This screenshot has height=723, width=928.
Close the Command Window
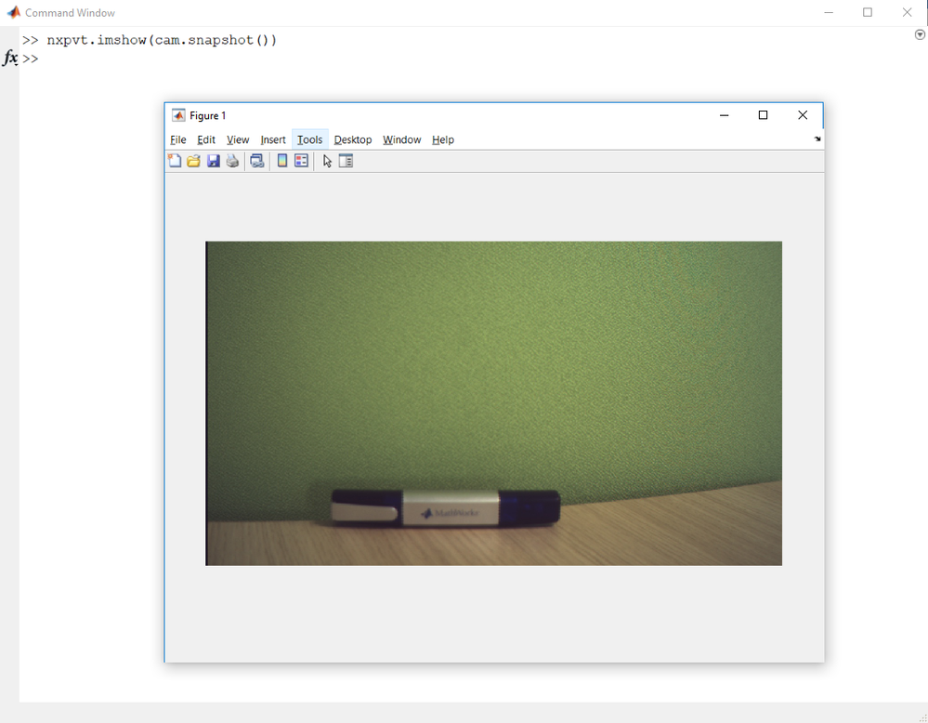(907, 12)
